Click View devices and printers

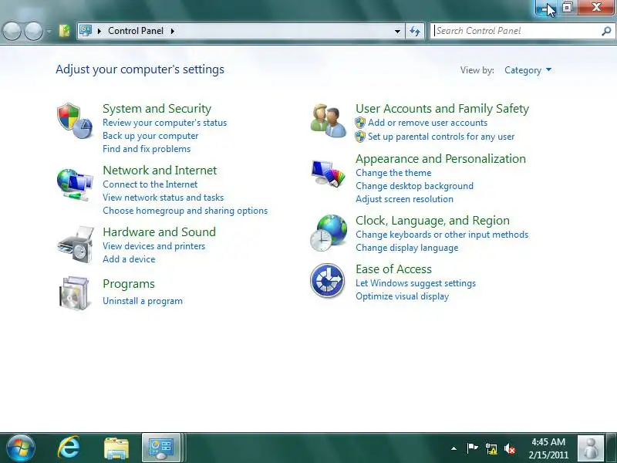pyautogui.click(x=153, y=246)
